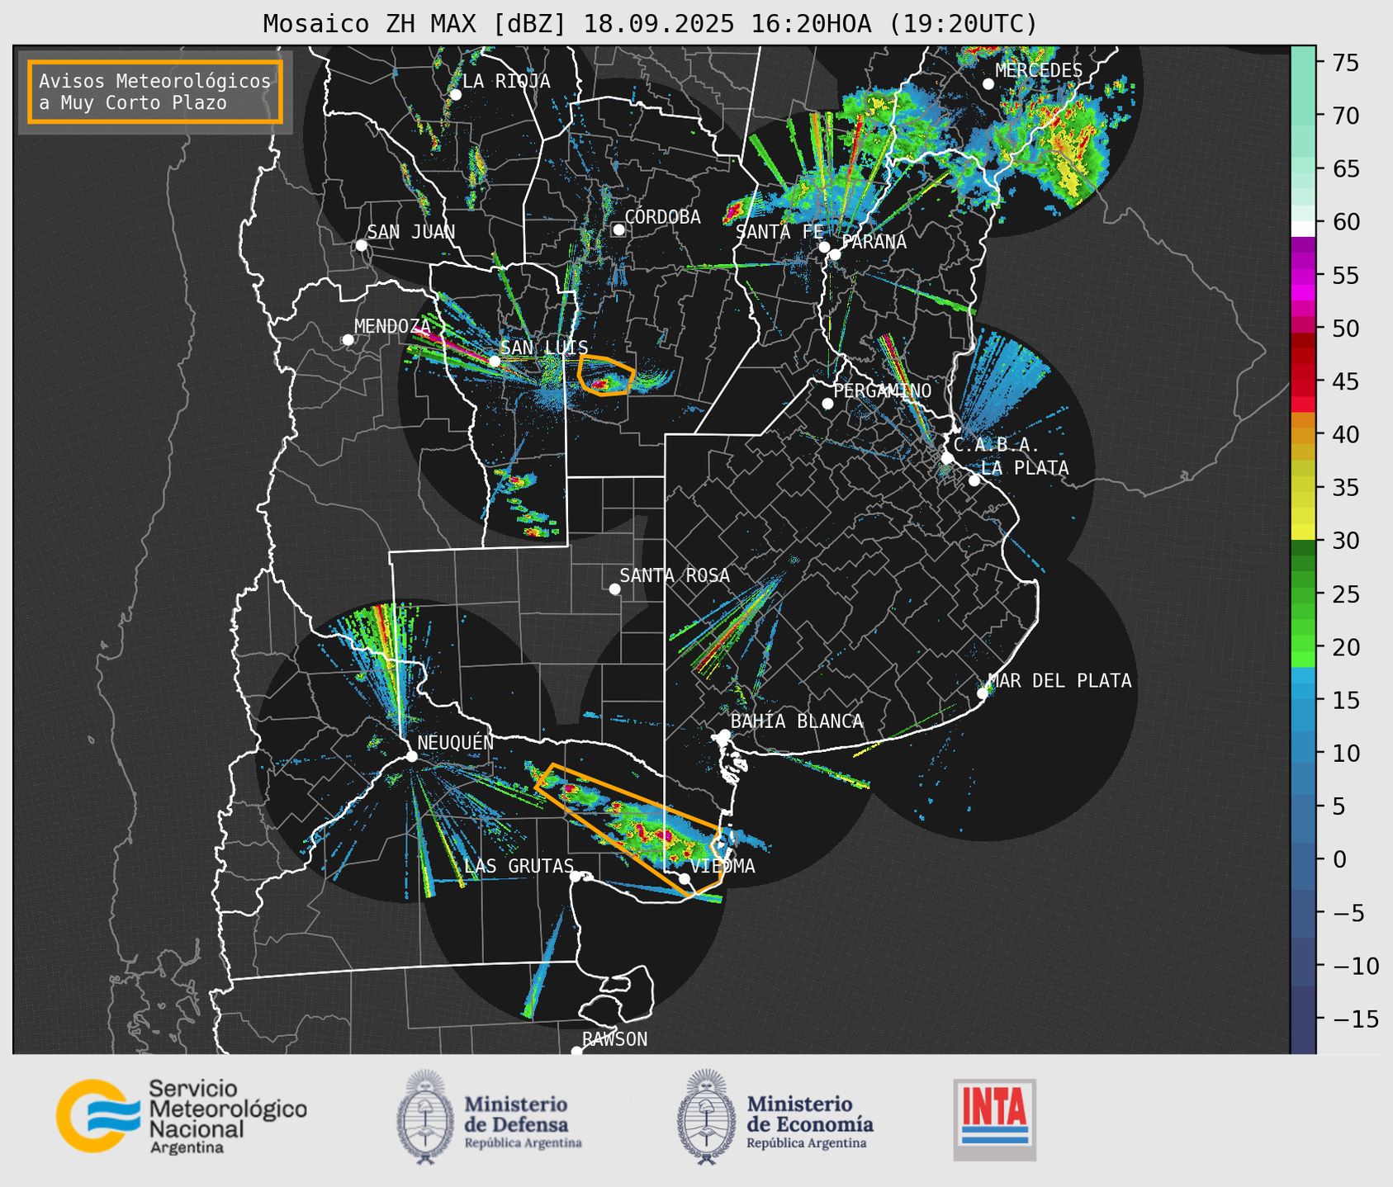Click the Ministerio de Defensa emblem

point(425,1116)
